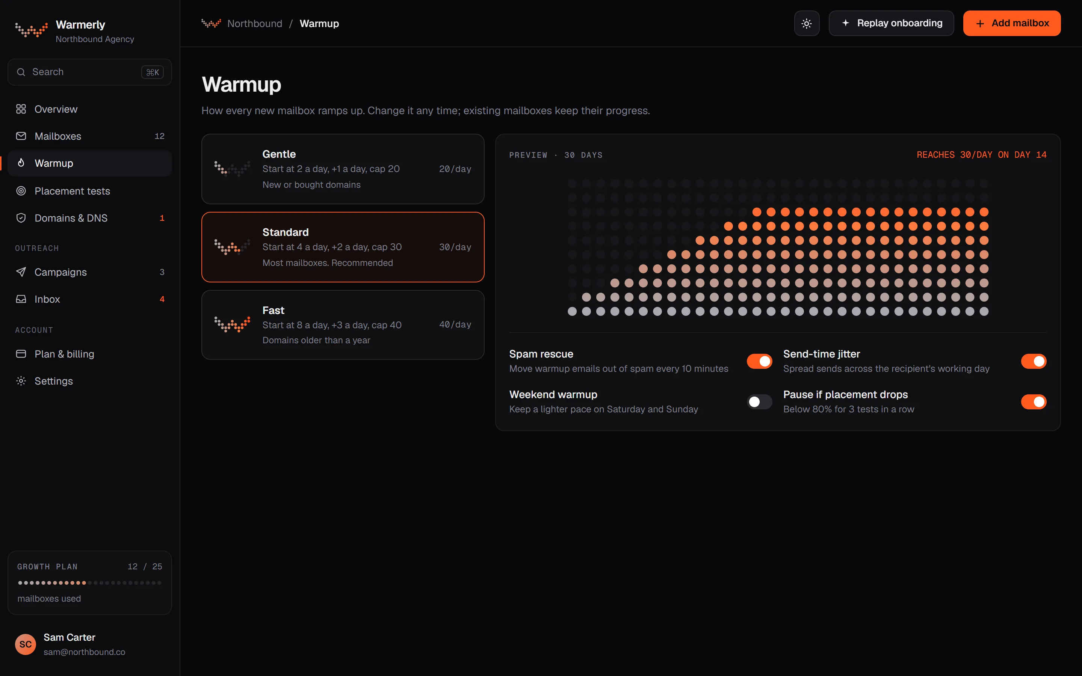Screen dimensions: 1082x676
Task: Click the "REACHES 30/DAY ON DAY 14" label
Action: click(981, 155)
